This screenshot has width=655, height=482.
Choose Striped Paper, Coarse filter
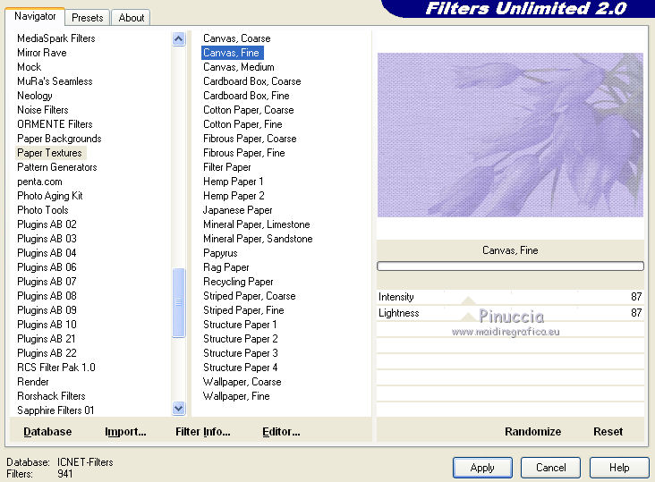pyautogui.click(x=250, y=296)
